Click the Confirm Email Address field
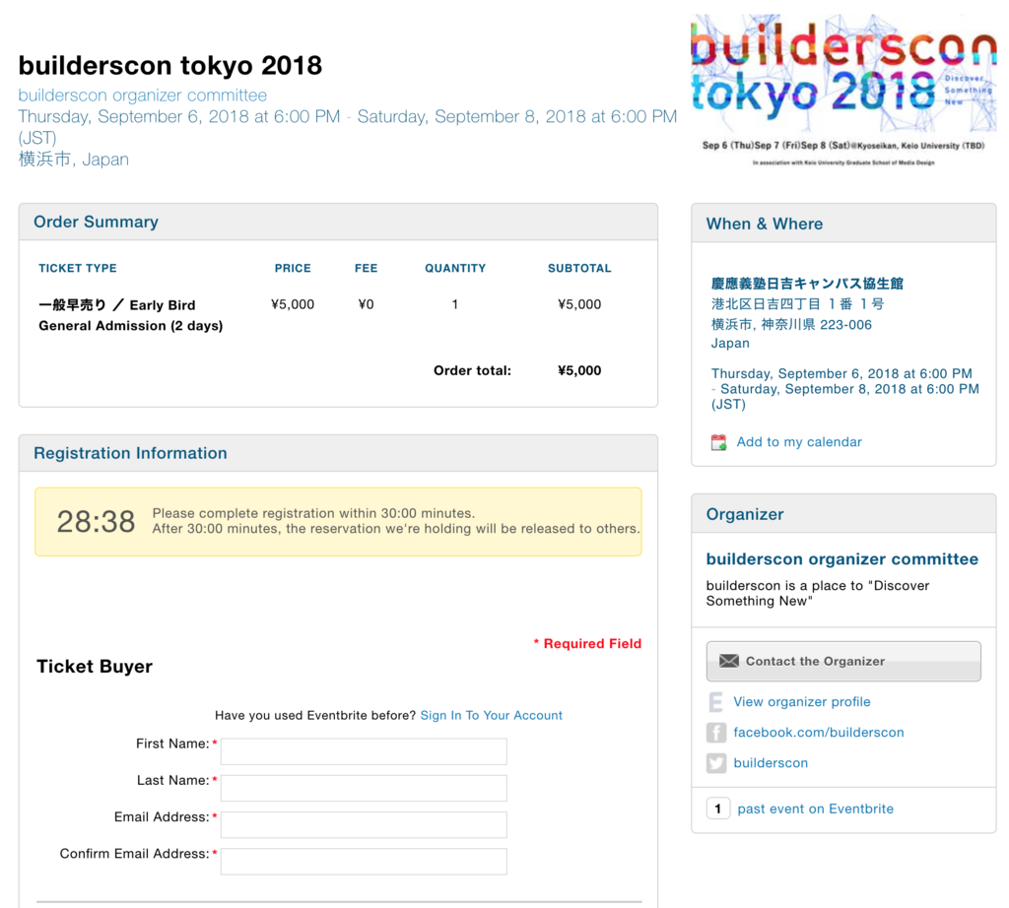Viewport: 1009px width, 908px height. 363,861
